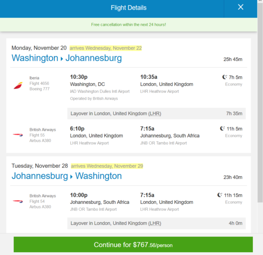Image resolution: width=263 pixels, height=255 pixels.
Task: Click highlighted arrives Wednesday, November 22 label
Action: [106, 48]
